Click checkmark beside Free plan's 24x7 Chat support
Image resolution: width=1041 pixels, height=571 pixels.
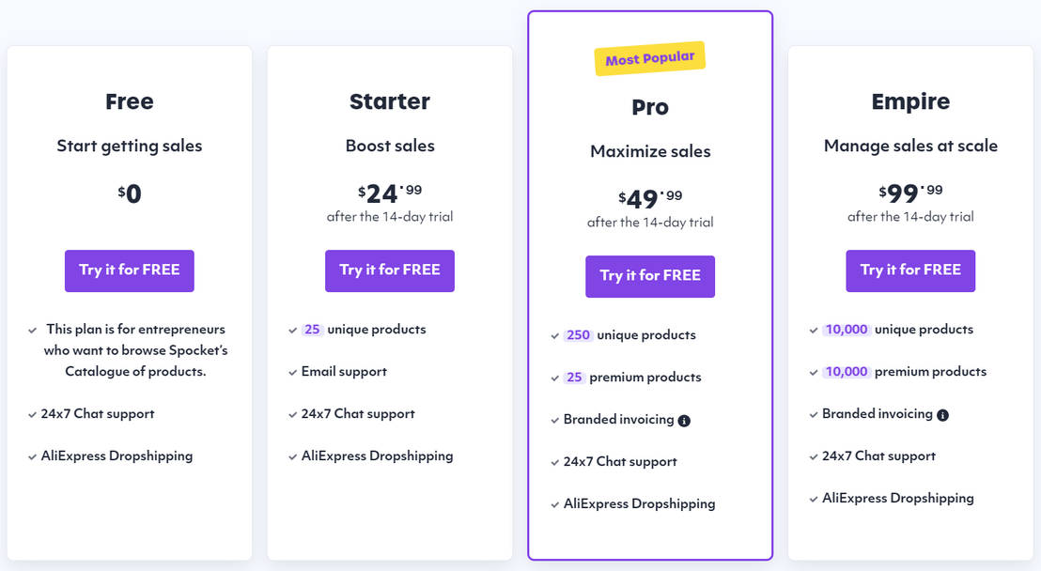pyautogui.click(x=33, y=414)
